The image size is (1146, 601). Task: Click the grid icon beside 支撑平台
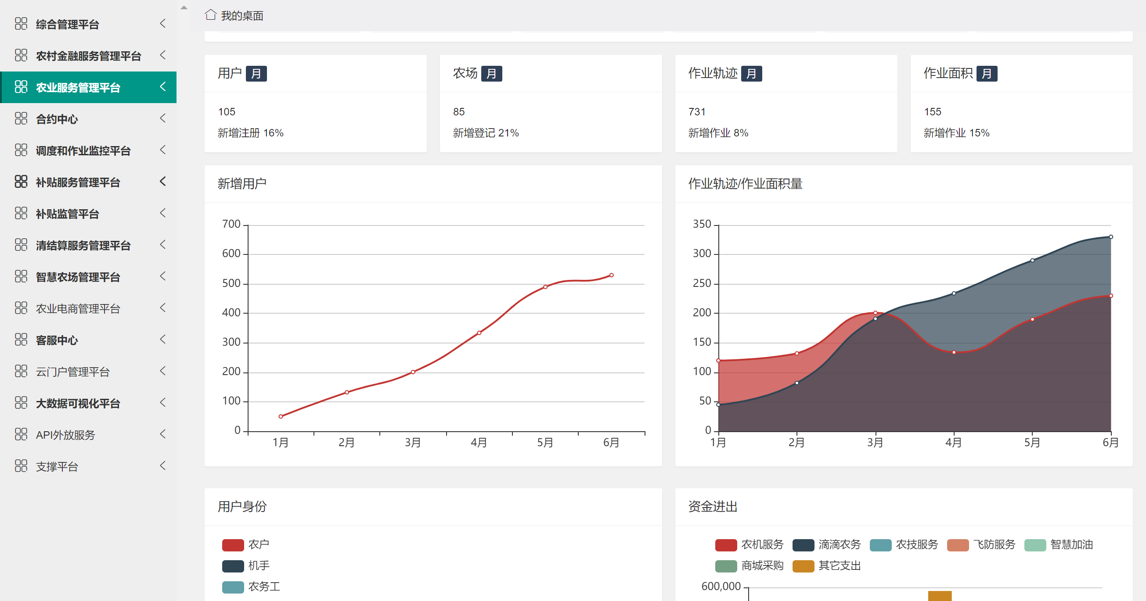click(x=21, y=465)
